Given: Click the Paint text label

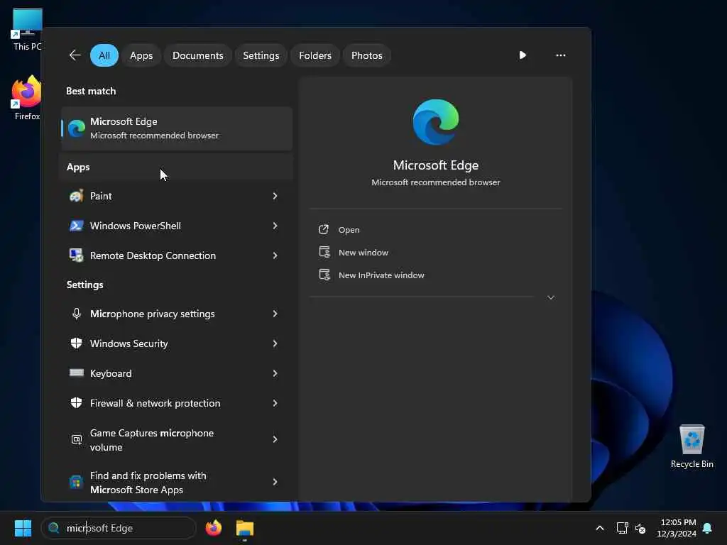Looking at the screenshot, I should point(101,196).
